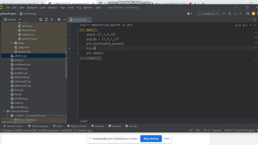The height and width of the screenshot is (145, 258).
Task: Hide the Project tool window
Action: 64,20
